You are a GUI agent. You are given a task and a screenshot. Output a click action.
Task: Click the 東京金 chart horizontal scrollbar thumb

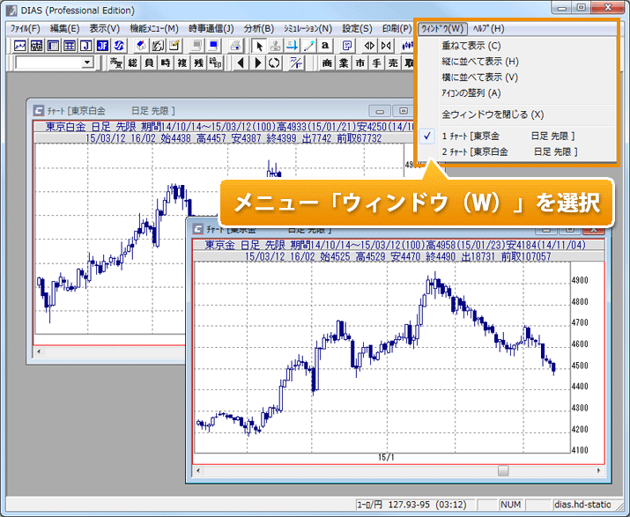tap(503, 470)
